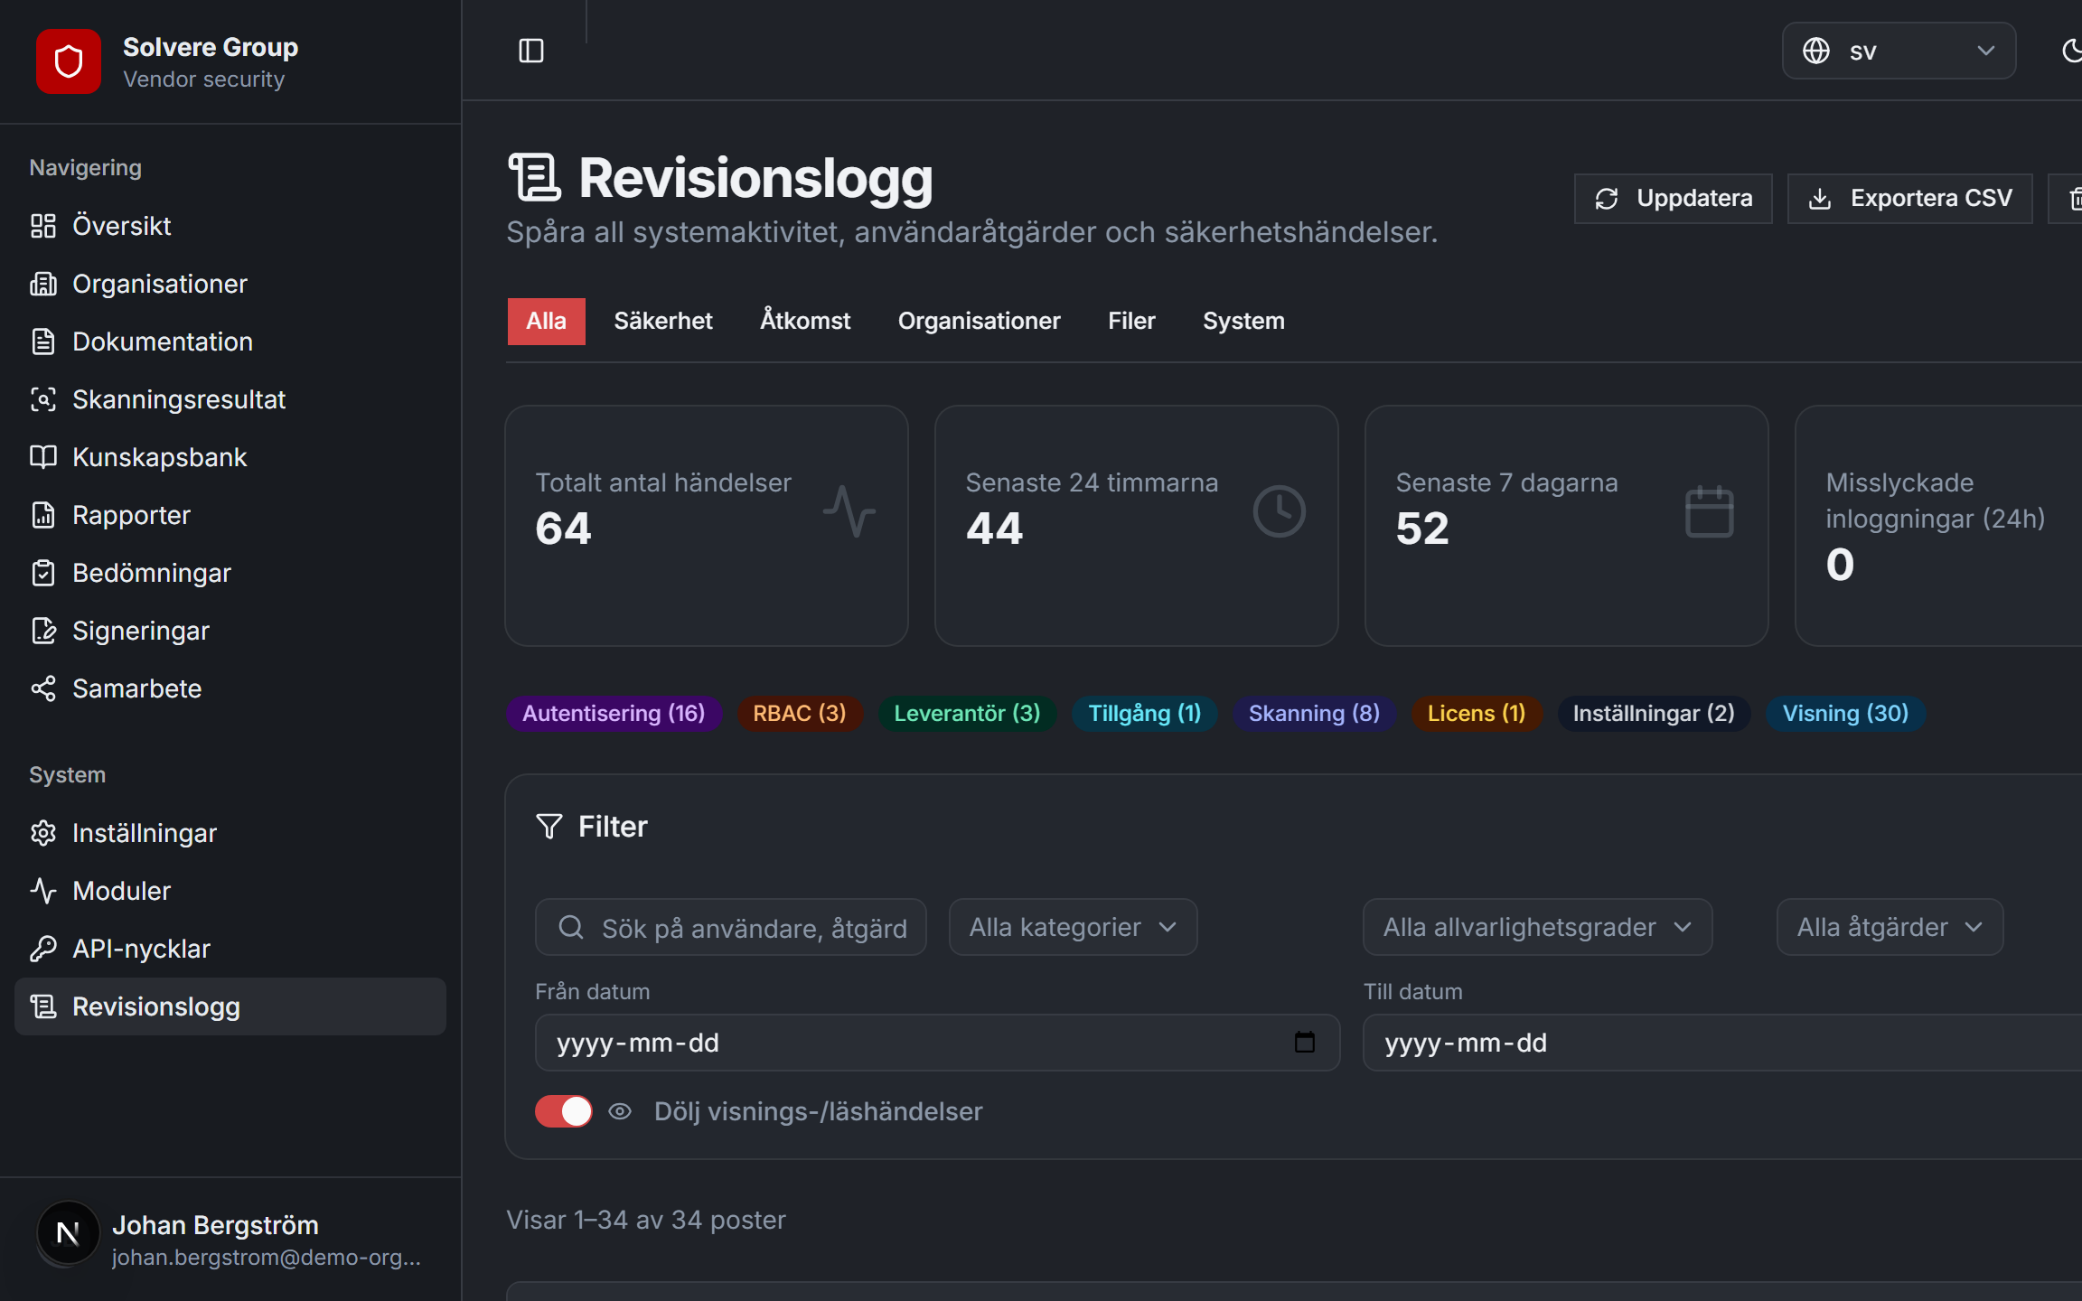Switch to the Åtkomst tab
This screenshot has height=1301, width=2082.
click(x=805, y=321)
